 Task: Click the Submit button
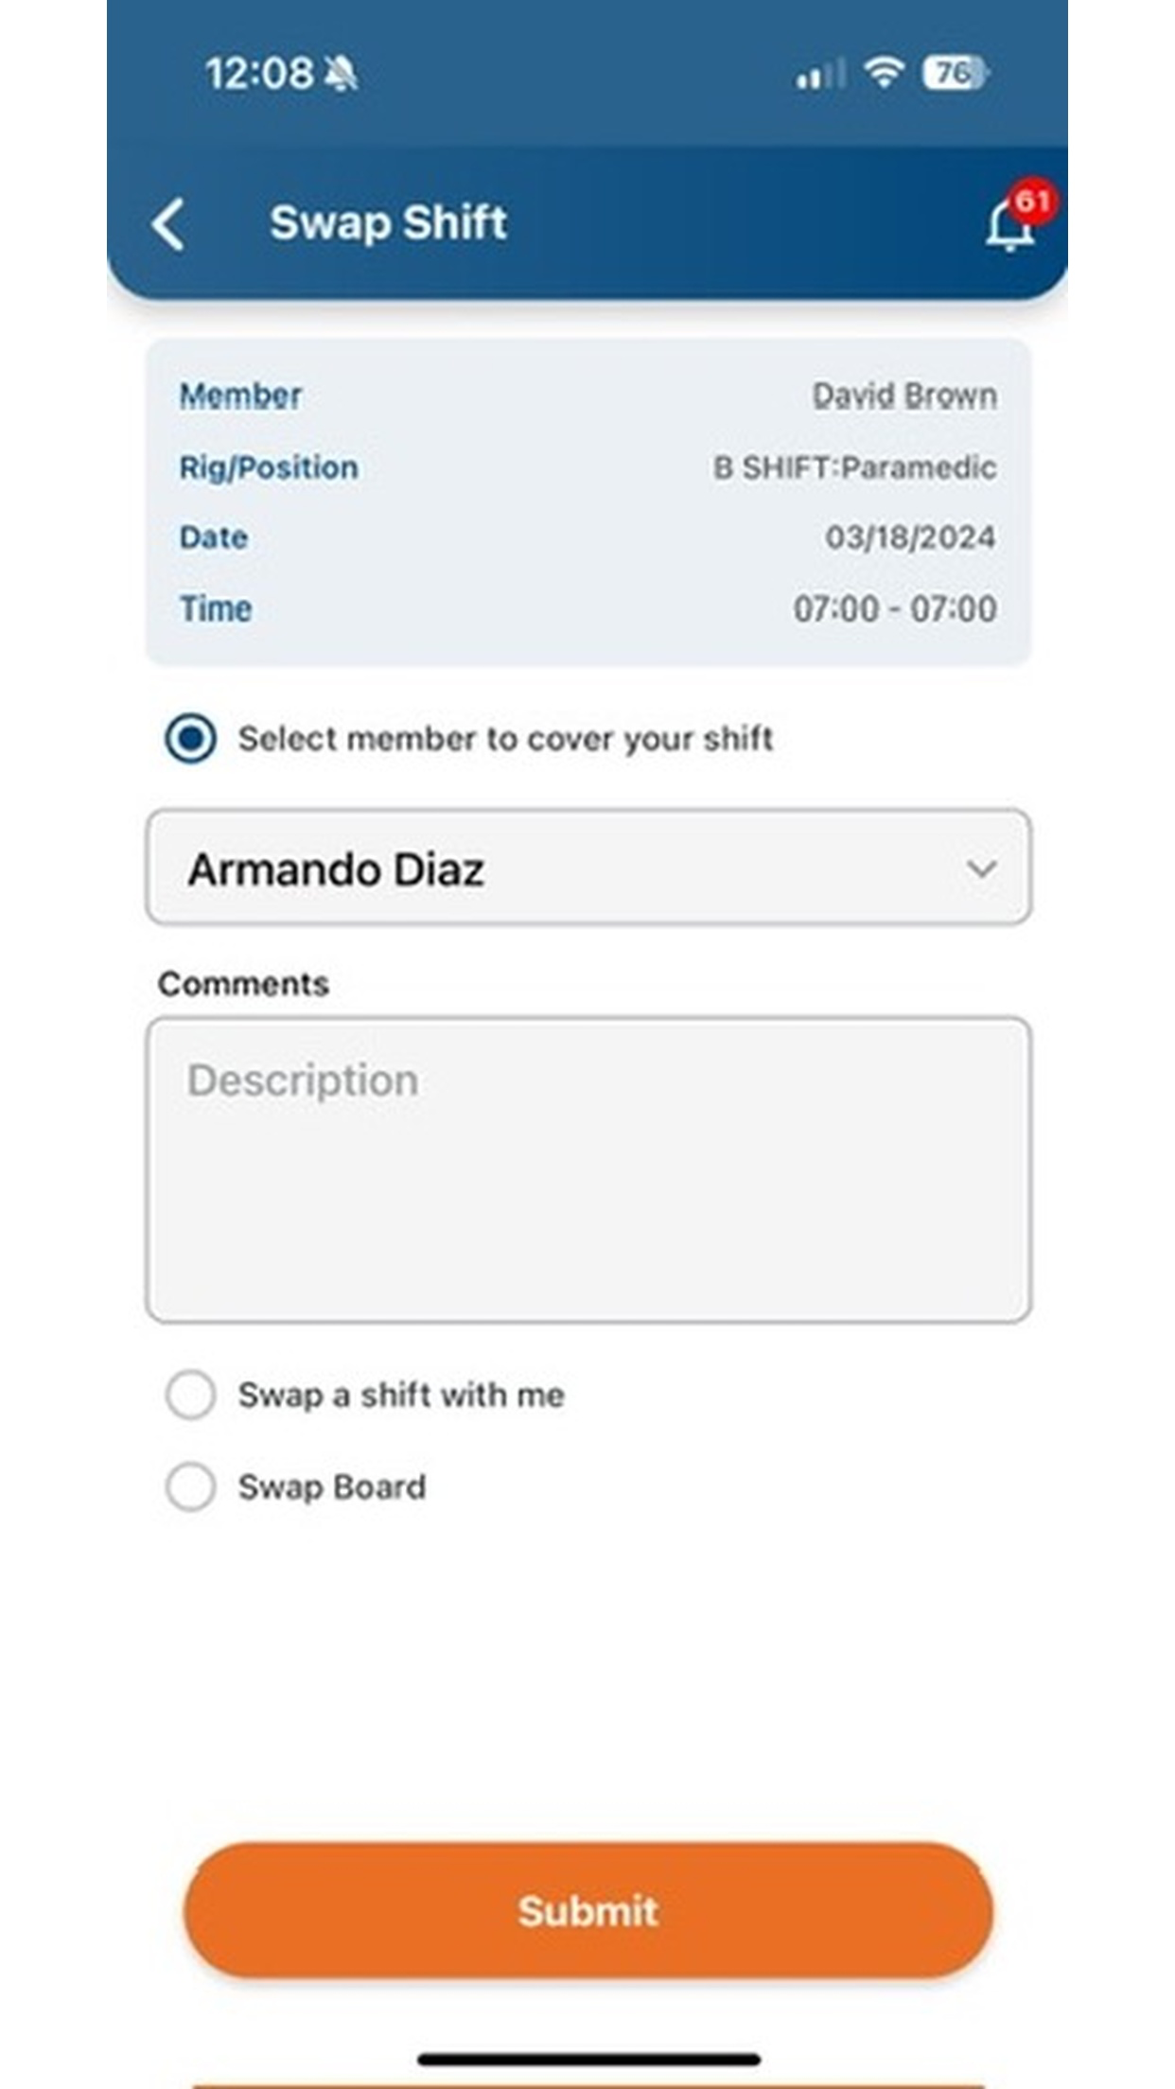click(588, 1911)
